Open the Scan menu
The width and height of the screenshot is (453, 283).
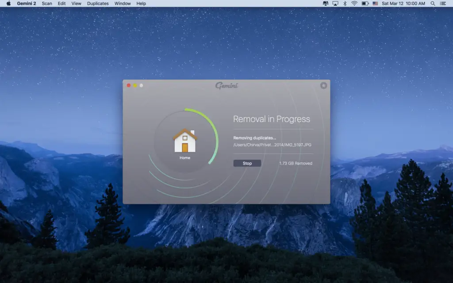tap(47, 4)
